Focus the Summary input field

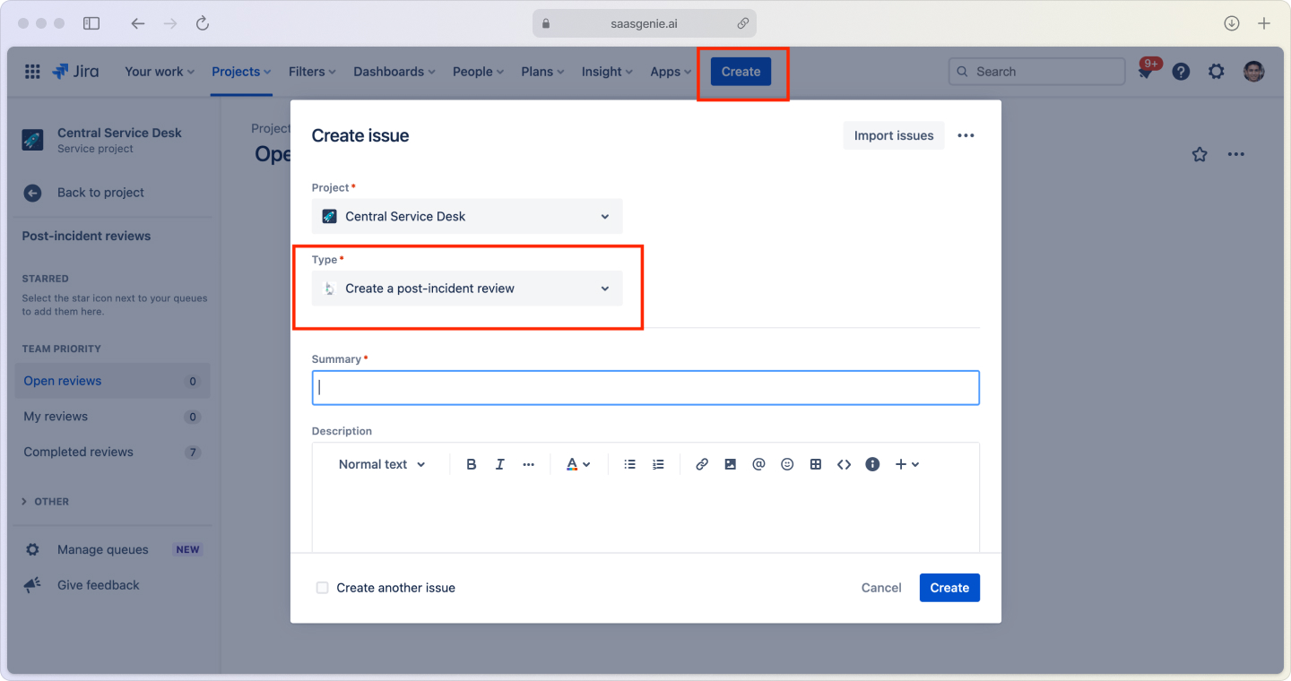coord(645,388)
